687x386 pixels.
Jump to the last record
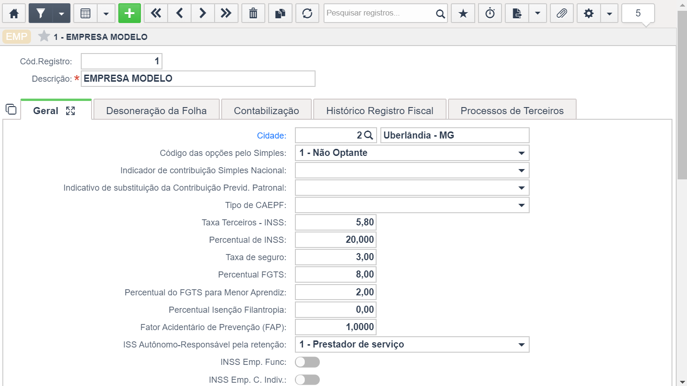coord(226,14)
